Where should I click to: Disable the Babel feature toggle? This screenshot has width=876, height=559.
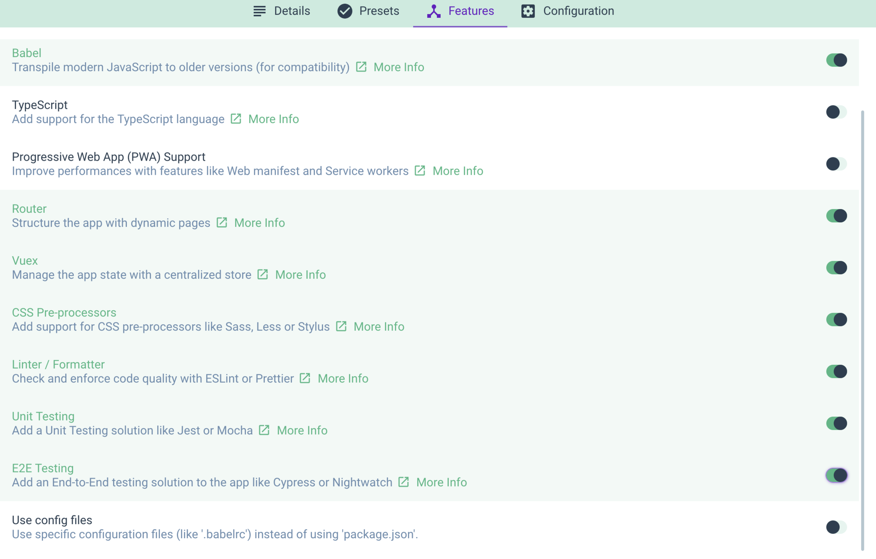pos(836,60)
